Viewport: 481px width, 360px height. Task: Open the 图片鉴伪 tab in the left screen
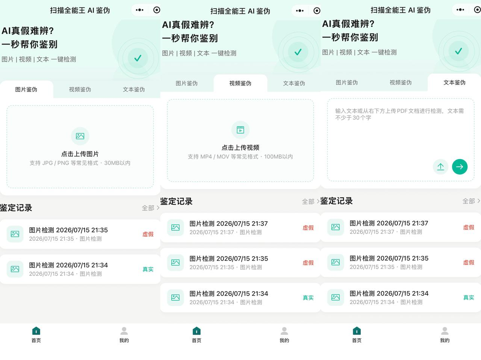tap(26, 89)
